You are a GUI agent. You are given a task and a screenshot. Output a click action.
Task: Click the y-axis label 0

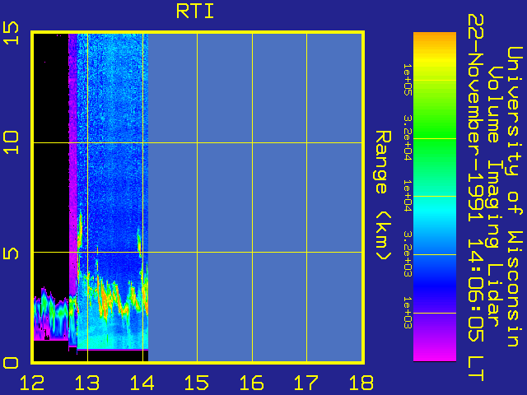(x=11, y=364)
